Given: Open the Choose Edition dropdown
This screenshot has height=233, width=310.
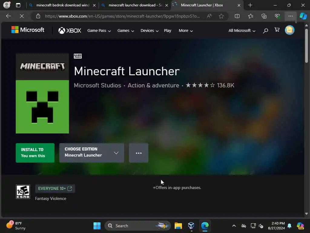Looking at the screenshot, I should pos(92,153).
